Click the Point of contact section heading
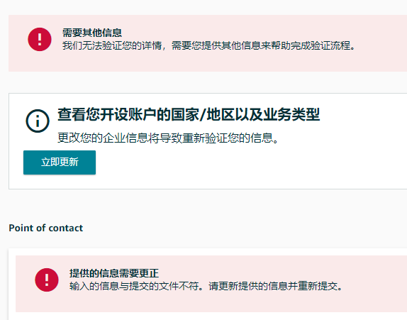 coord(46,228)
